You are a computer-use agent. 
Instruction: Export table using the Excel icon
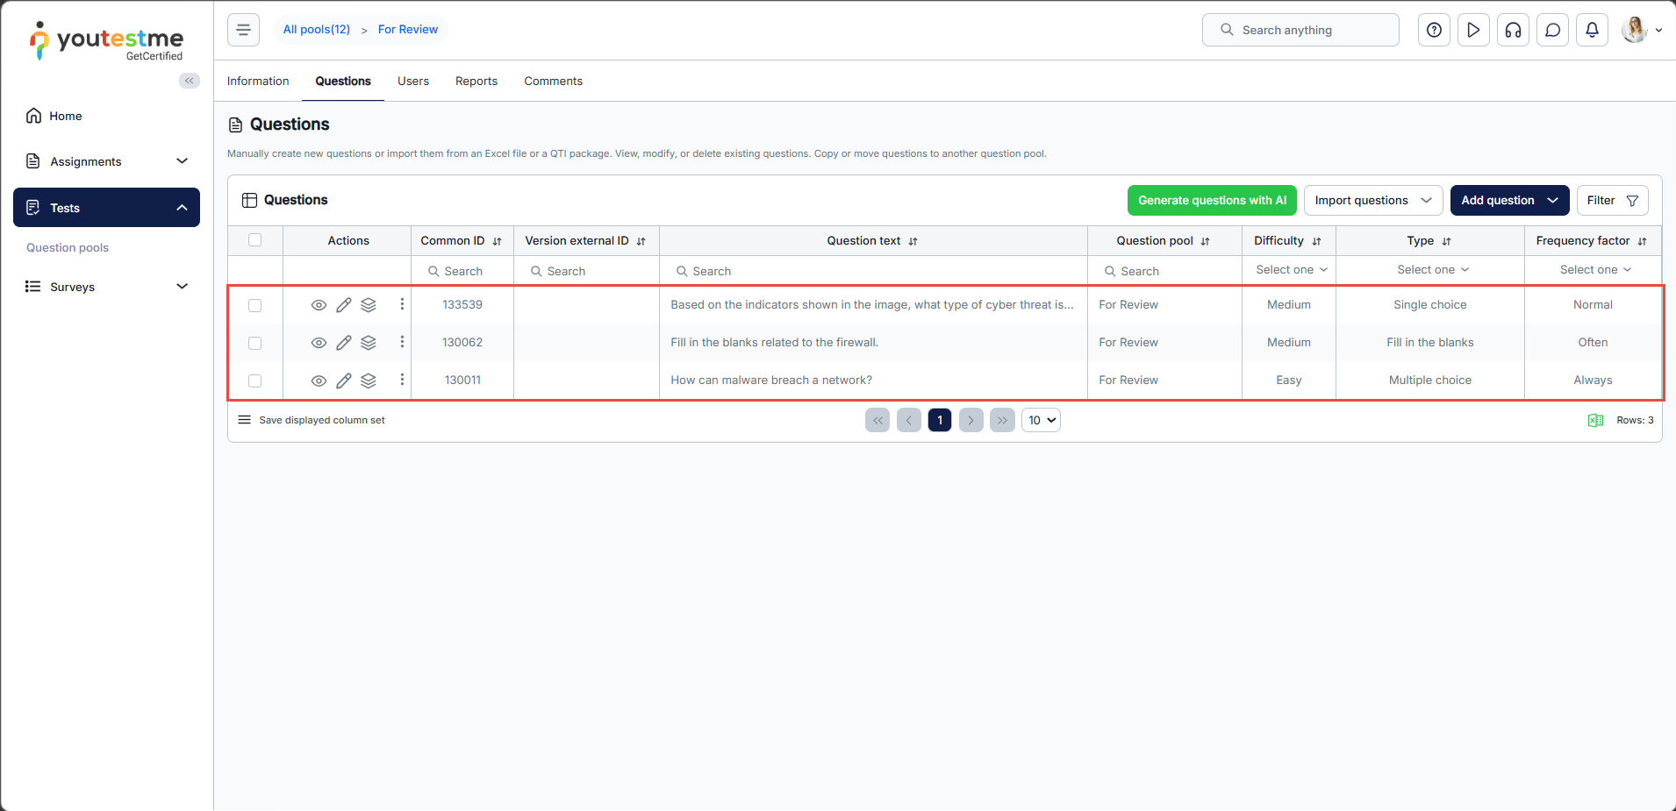coord(1595,421)
